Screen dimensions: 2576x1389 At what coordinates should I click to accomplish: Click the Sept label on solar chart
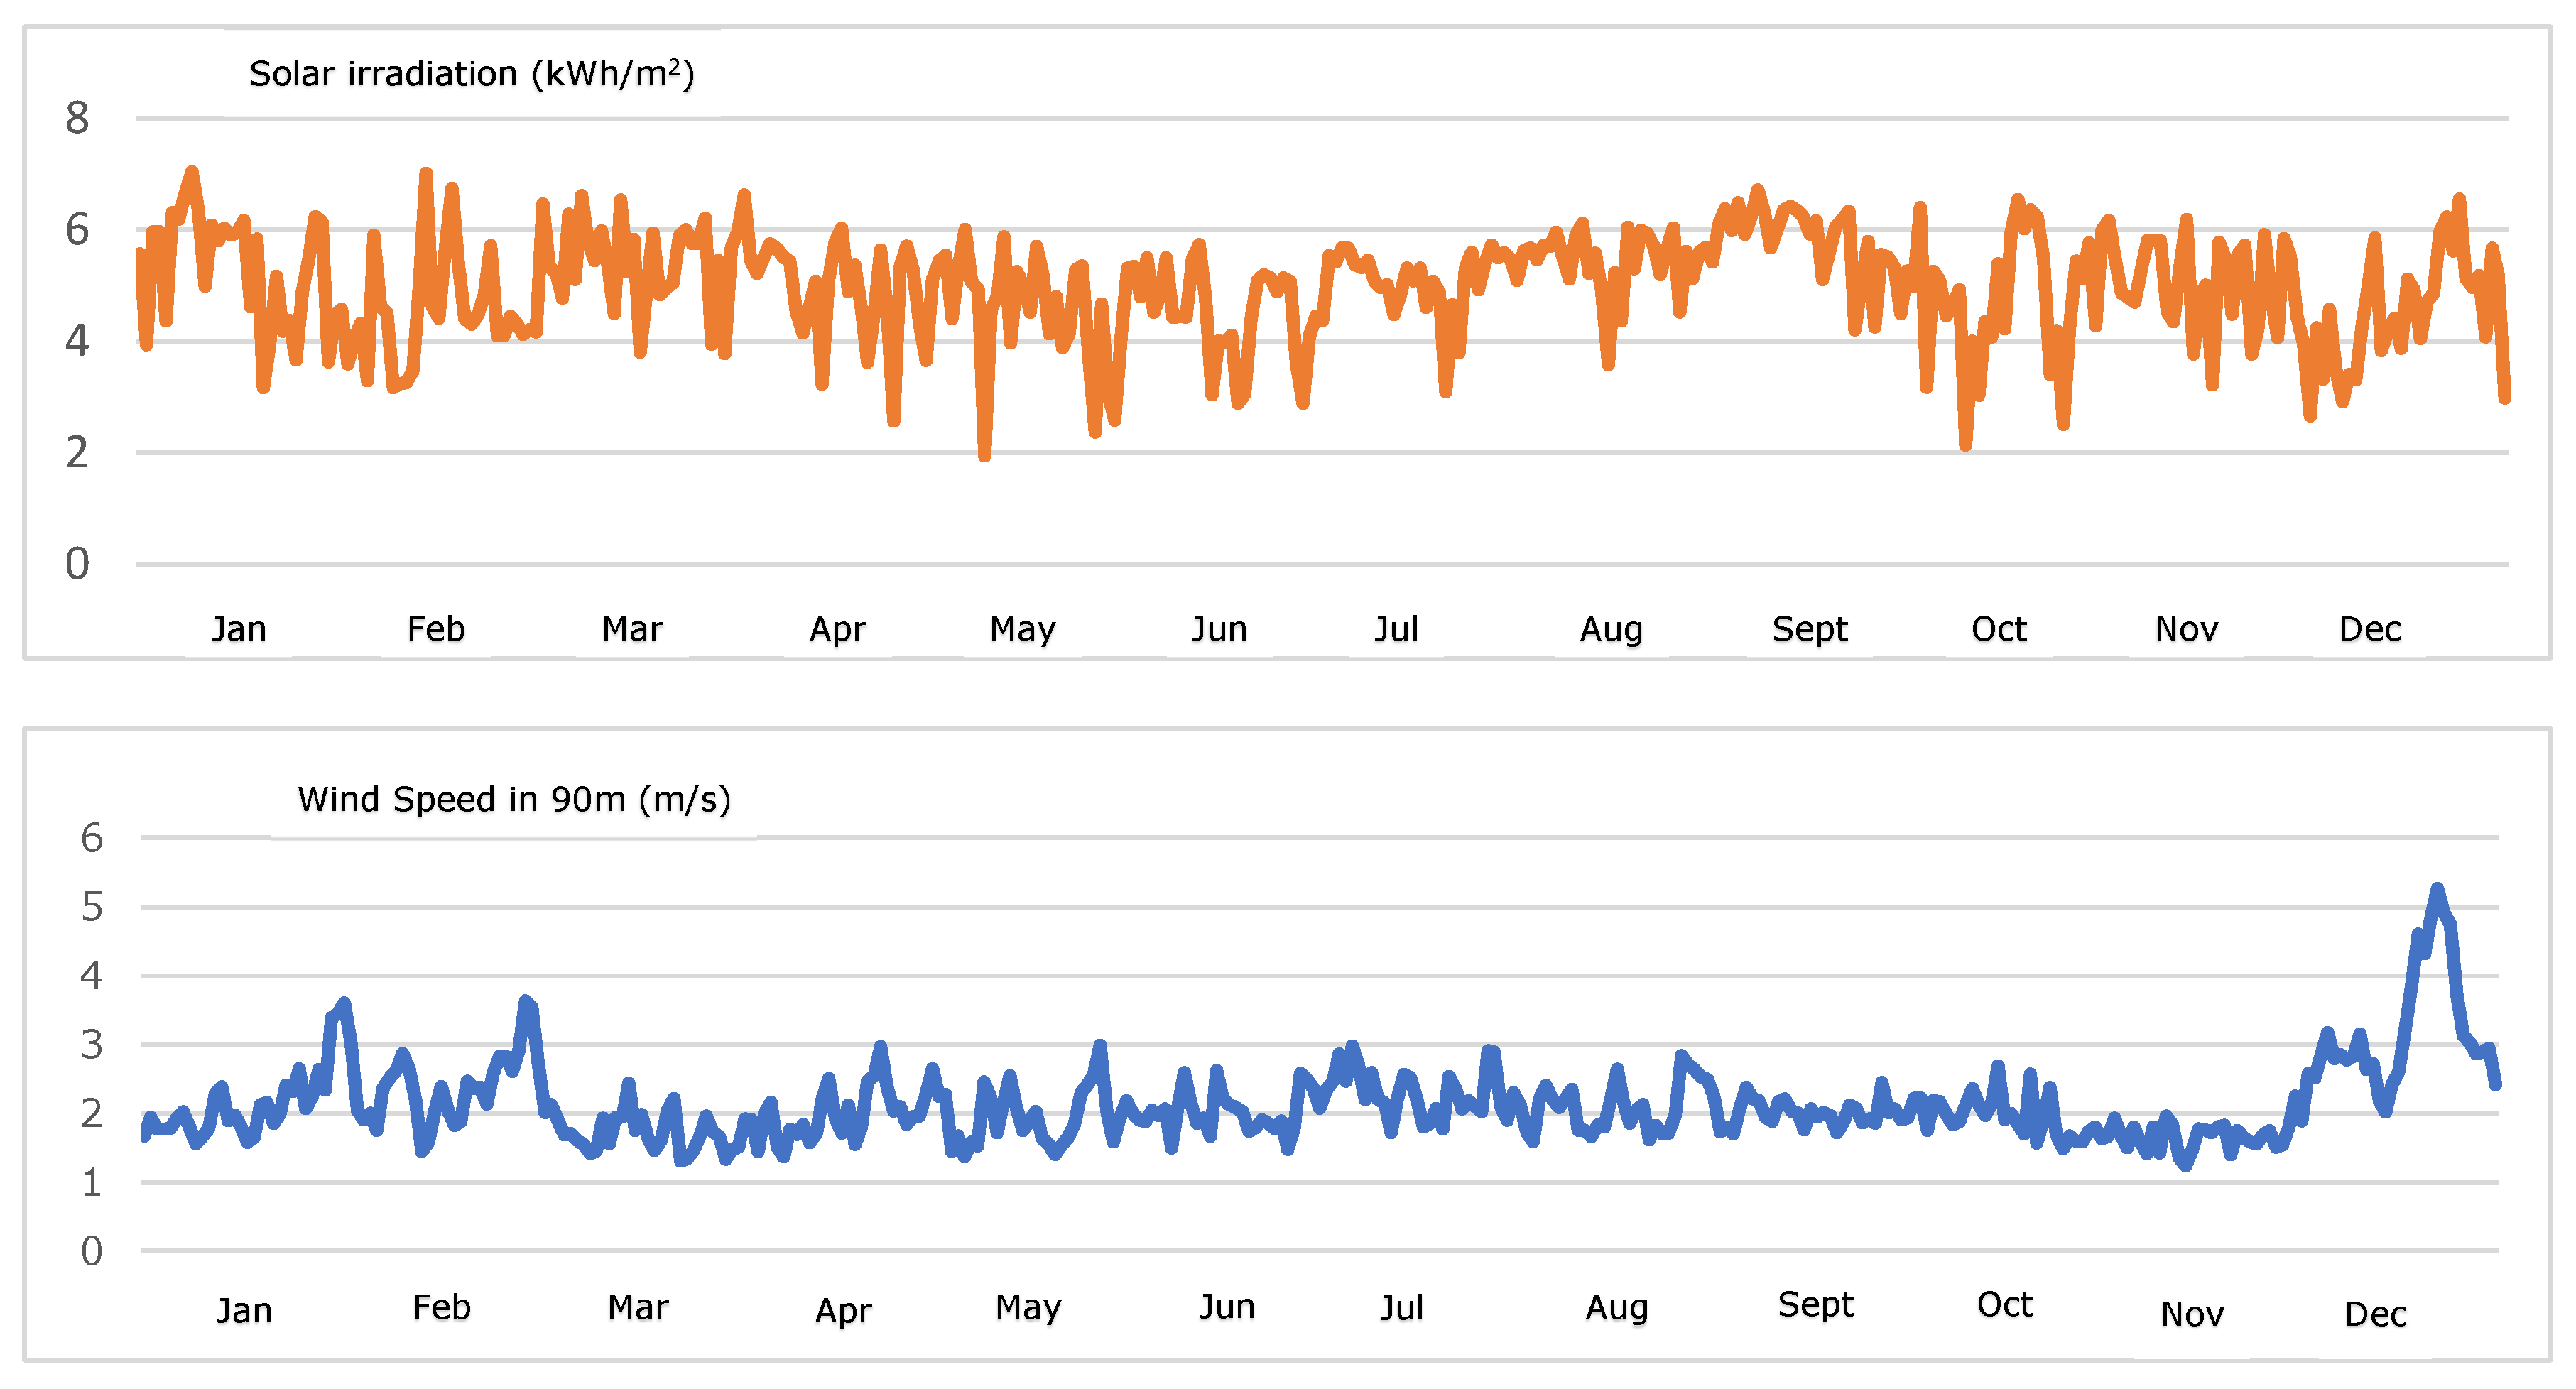coord(1809,629)
